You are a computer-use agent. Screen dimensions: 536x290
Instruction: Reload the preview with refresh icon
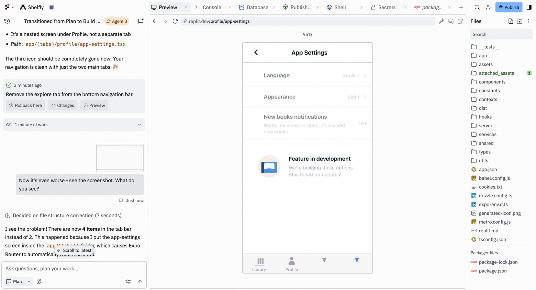175,21
